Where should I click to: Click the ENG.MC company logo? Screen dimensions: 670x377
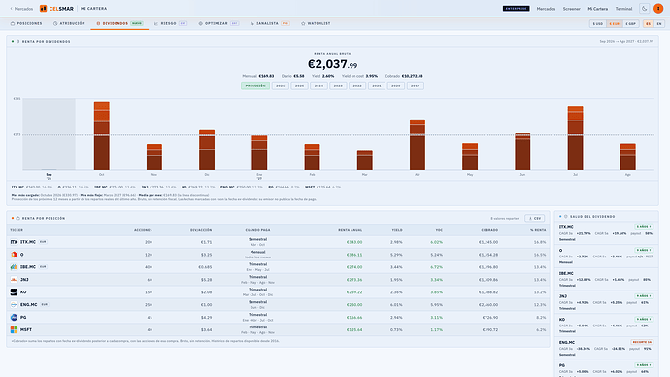(14, 305)
